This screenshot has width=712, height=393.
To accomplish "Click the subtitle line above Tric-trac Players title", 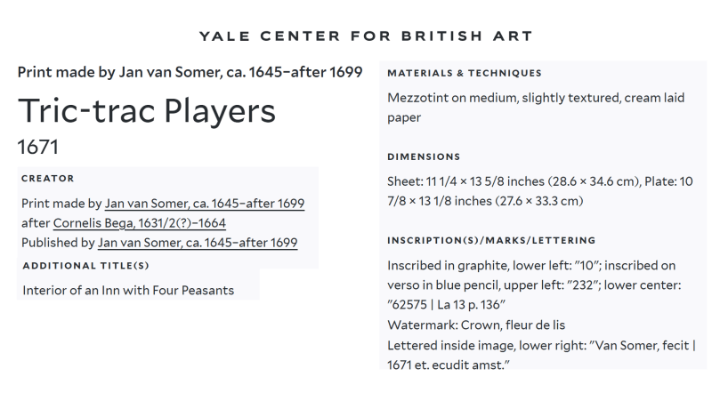I will pos(190,72).
